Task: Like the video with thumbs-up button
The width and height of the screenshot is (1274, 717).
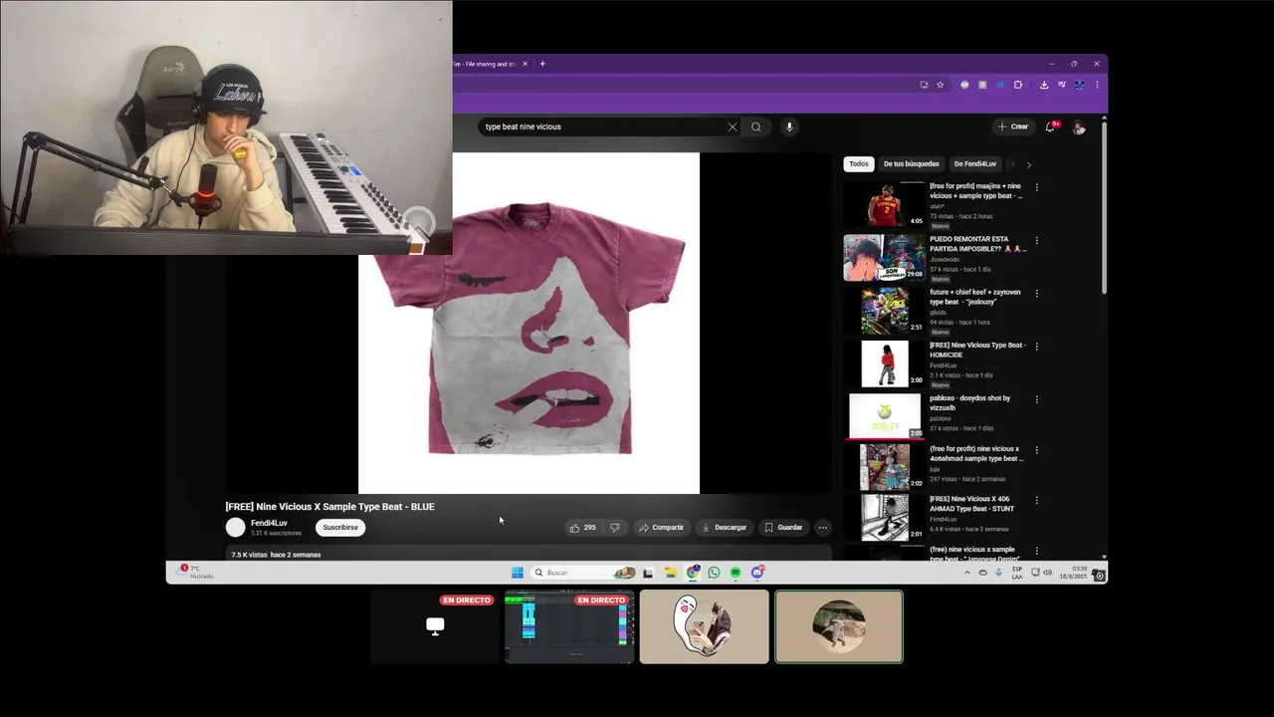Action: (x=583, y=528)
